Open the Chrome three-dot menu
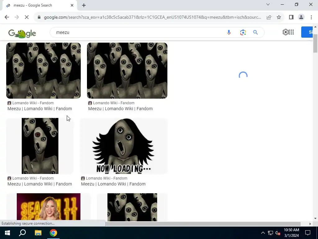 pos(311,17)
